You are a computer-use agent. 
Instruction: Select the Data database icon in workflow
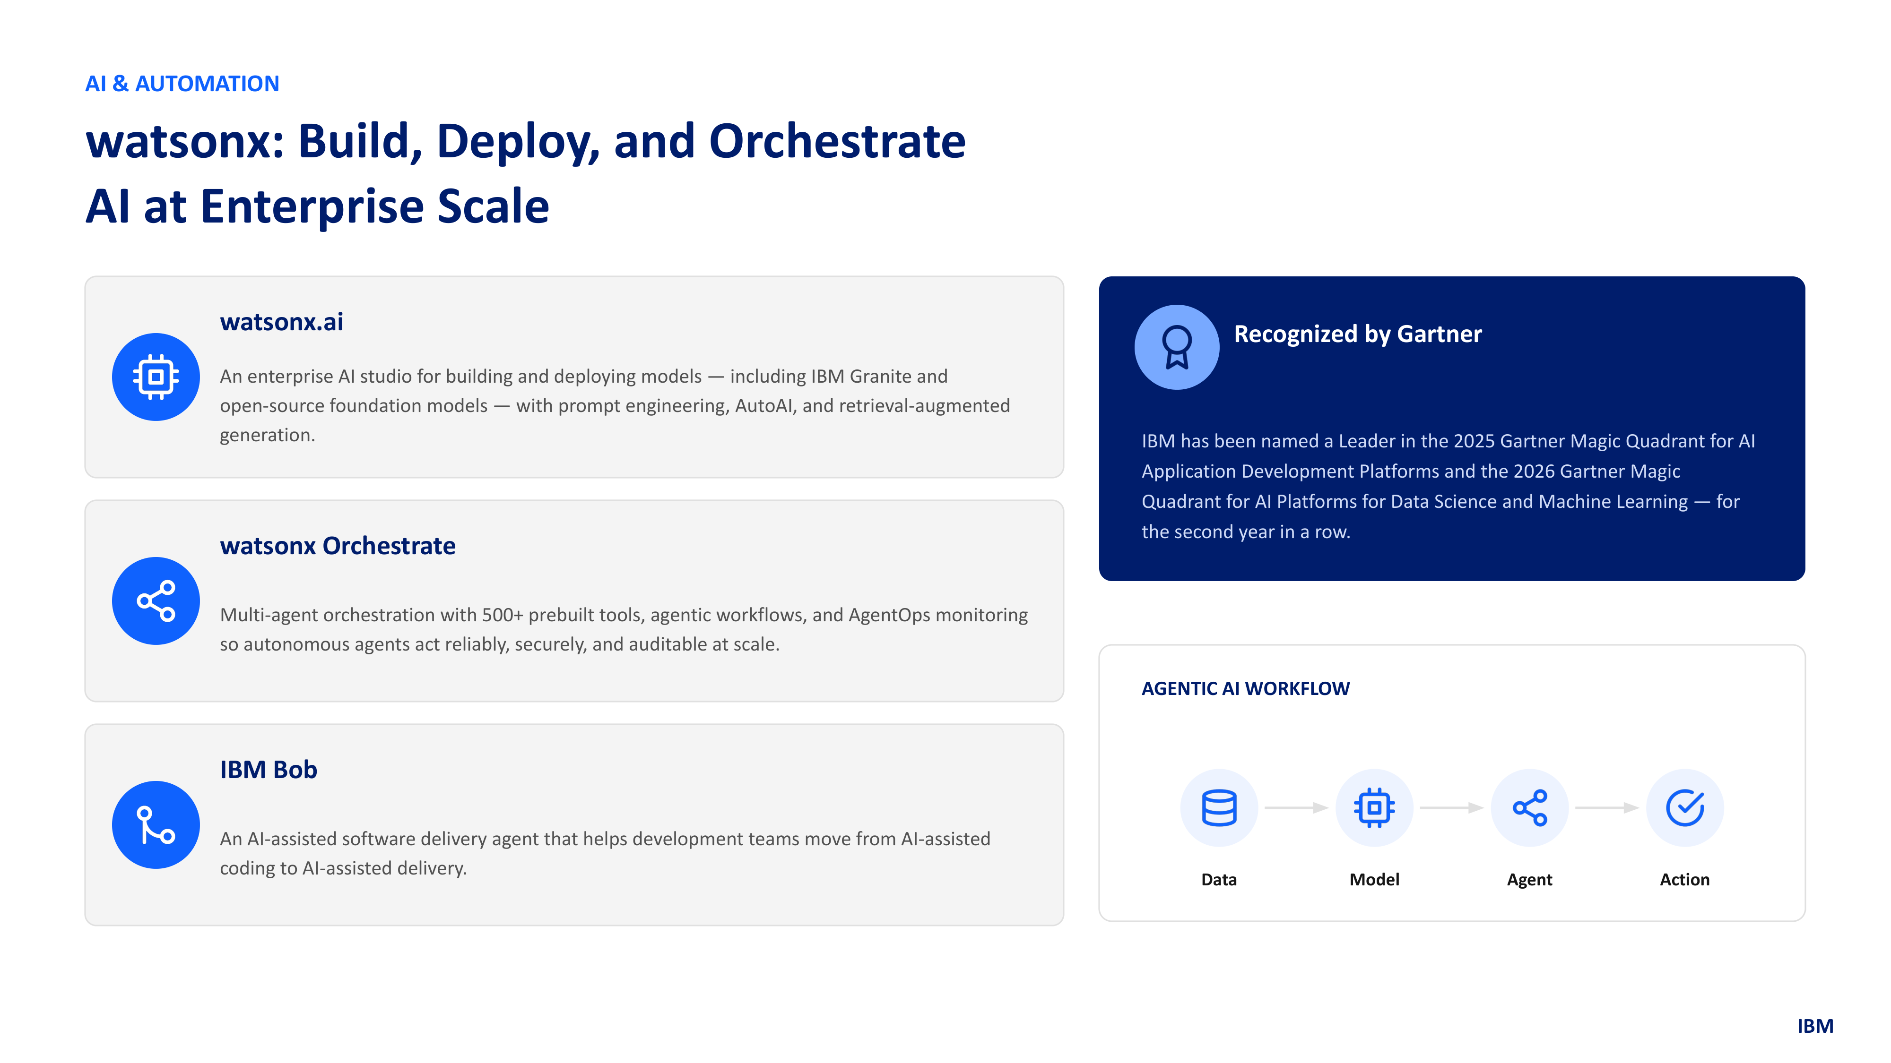tap(1219, 808)
